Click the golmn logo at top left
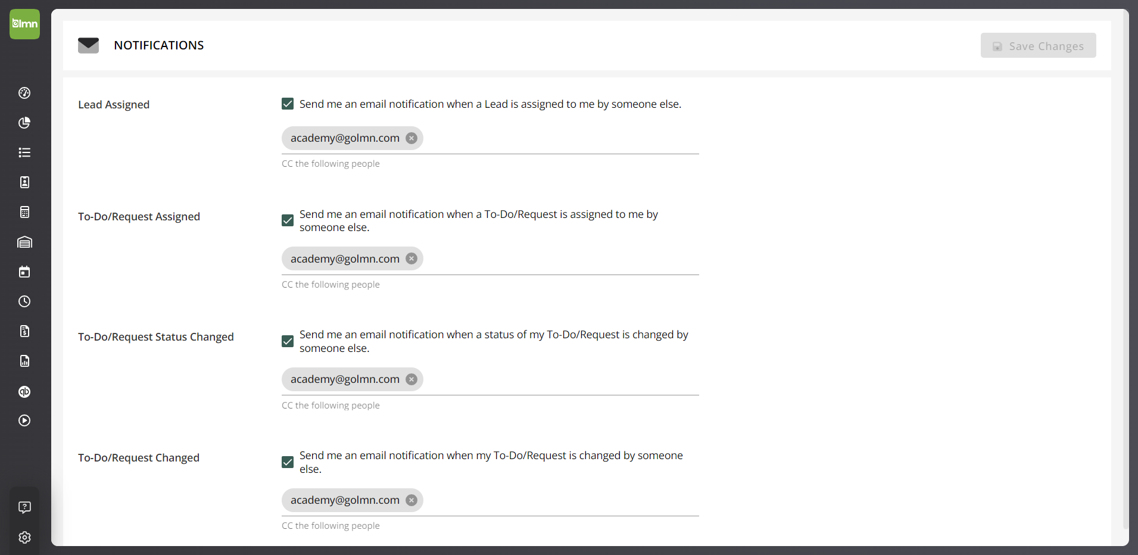Viewport: 1138px width, 555px height. tap(24, 24)
